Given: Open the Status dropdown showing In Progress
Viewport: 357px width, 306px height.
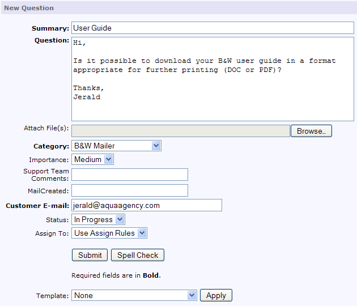Looking at the screenshot, I should pyautogui.click(x=98, y=219).
